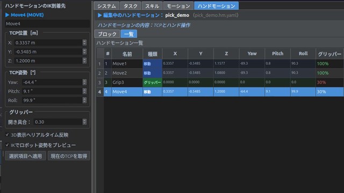
Task: Select the Move2 row name
Action: 127,73
